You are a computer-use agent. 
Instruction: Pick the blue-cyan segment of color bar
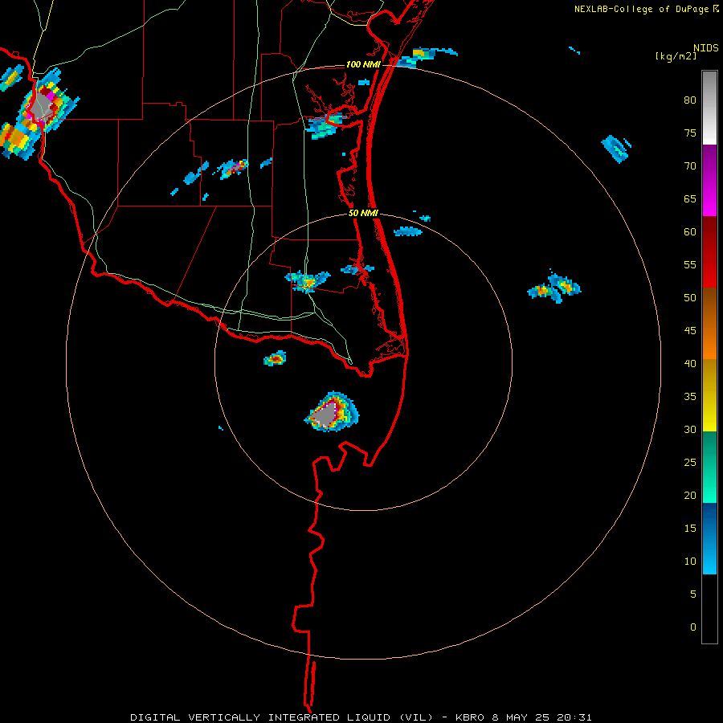pyautogui.click(x=709, y=538)
